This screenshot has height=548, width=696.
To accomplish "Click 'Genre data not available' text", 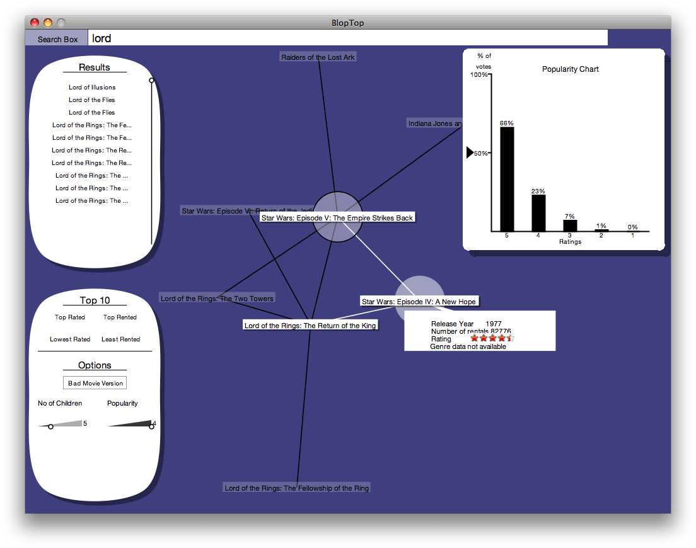I will coord(468,346).
